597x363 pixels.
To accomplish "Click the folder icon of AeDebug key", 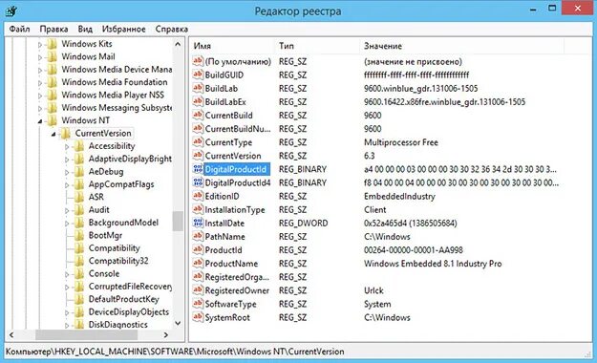I will coord(79,172).
